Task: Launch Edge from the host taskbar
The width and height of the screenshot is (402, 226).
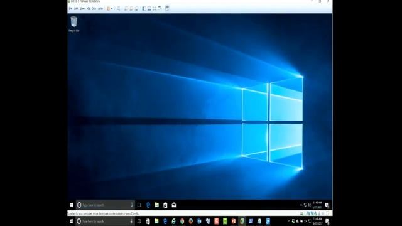Action: (x=165, y=222)
